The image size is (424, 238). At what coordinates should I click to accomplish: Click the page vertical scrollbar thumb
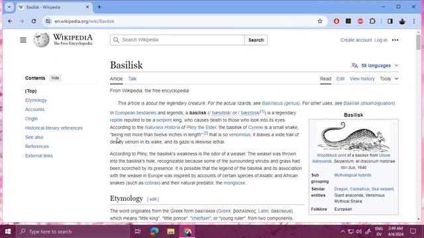(419, 42)
